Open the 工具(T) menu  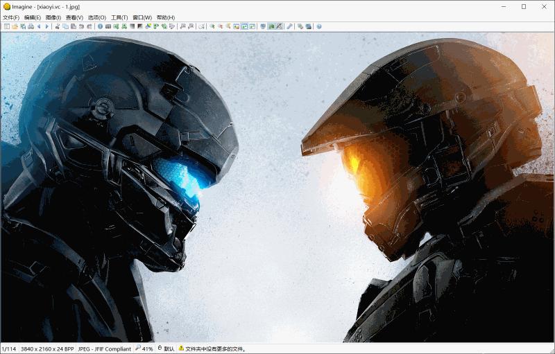119,17
